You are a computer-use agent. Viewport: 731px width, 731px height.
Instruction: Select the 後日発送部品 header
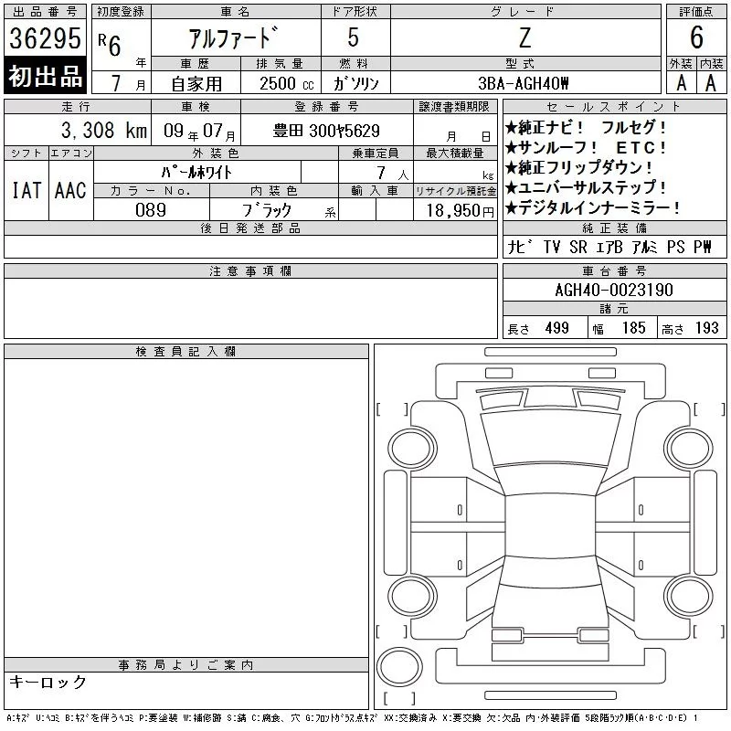point(250,228)
